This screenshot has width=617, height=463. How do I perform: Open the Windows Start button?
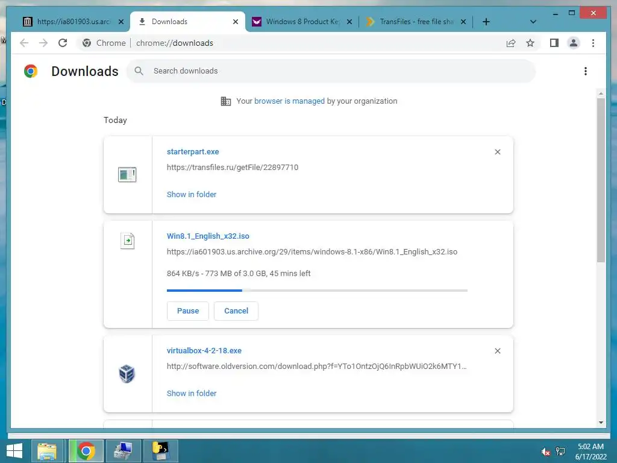click(x=14, y=451)
